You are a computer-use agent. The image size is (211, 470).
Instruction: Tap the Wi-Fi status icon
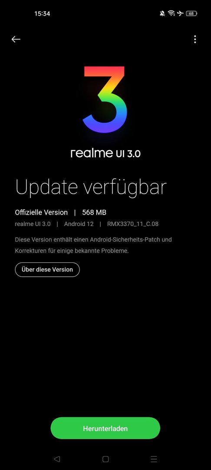tap(171, 13)
